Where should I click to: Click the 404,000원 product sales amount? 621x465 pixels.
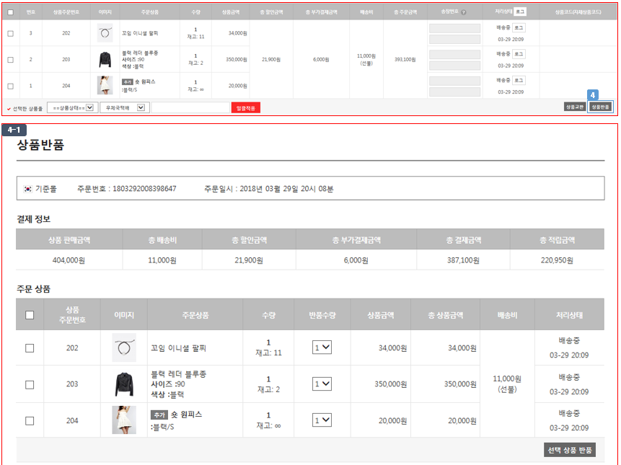[69, 260]
